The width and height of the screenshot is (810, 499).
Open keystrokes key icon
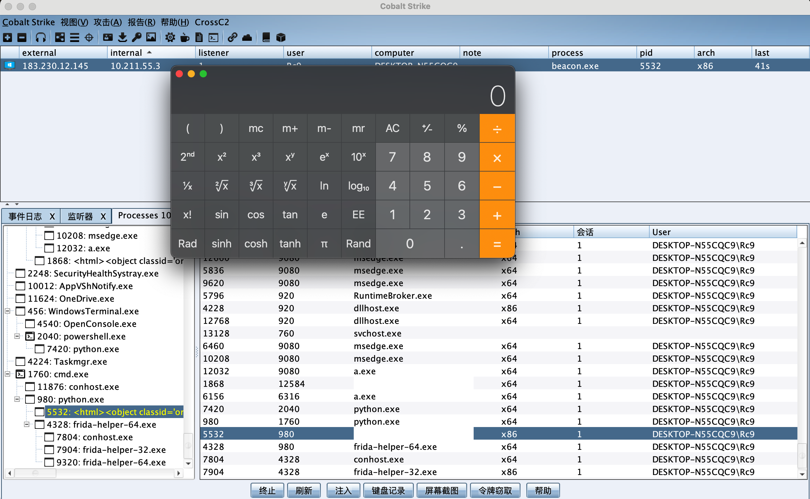pyautogui.click(x=137, y=37)
